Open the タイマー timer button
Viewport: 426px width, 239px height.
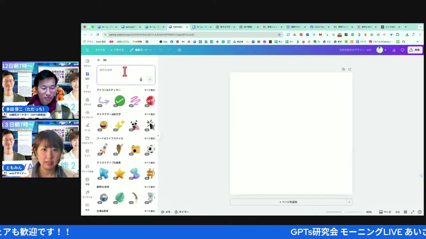pyautogui.click(x=182, y=212)
